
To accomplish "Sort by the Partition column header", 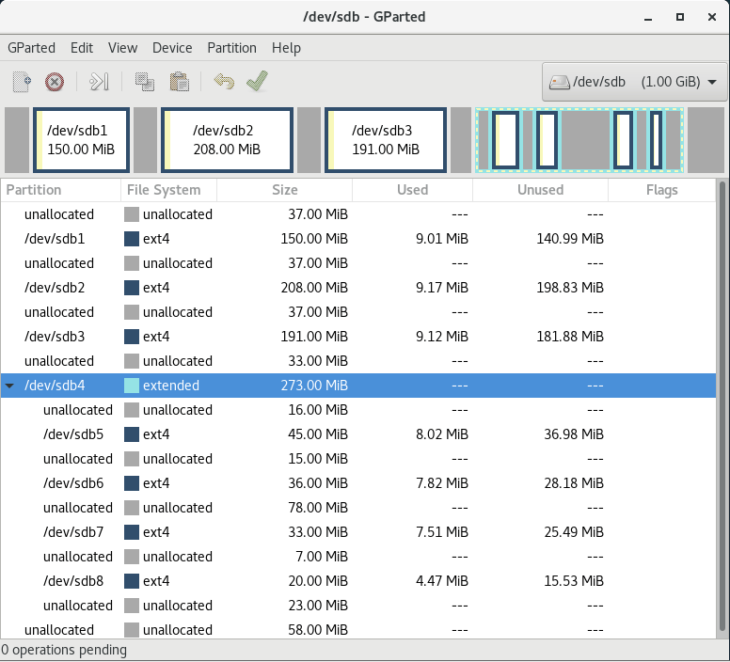I will pyautogui.click(x=60, y=190).
